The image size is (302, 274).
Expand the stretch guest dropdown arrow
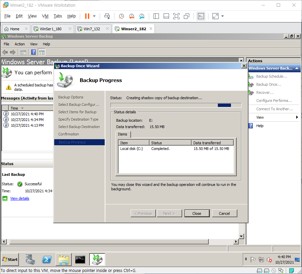pos(223,16)
